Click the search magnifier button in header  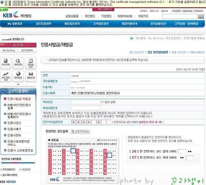pyautogui.click(x=201, y=16)
